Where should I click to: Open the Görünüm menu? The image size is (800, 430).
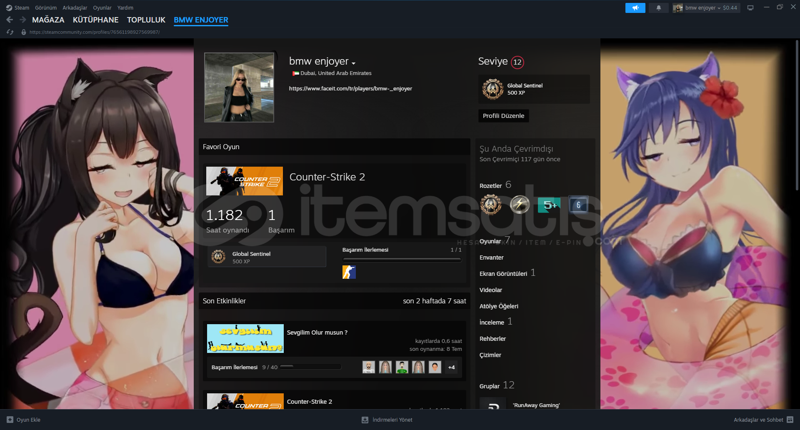pos(46,7)
